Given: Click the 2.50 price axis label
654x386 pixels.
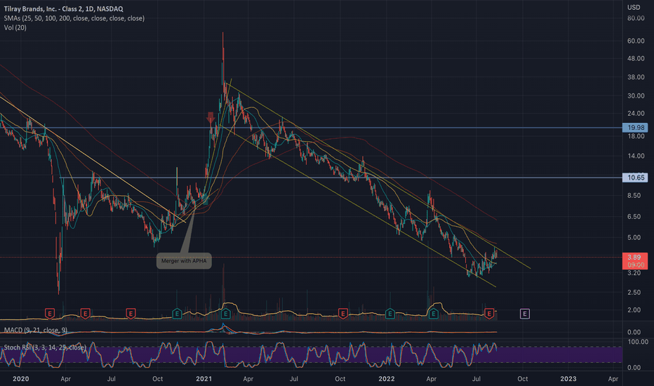Looking at the screenshot, I should click(x=634, y=292).
